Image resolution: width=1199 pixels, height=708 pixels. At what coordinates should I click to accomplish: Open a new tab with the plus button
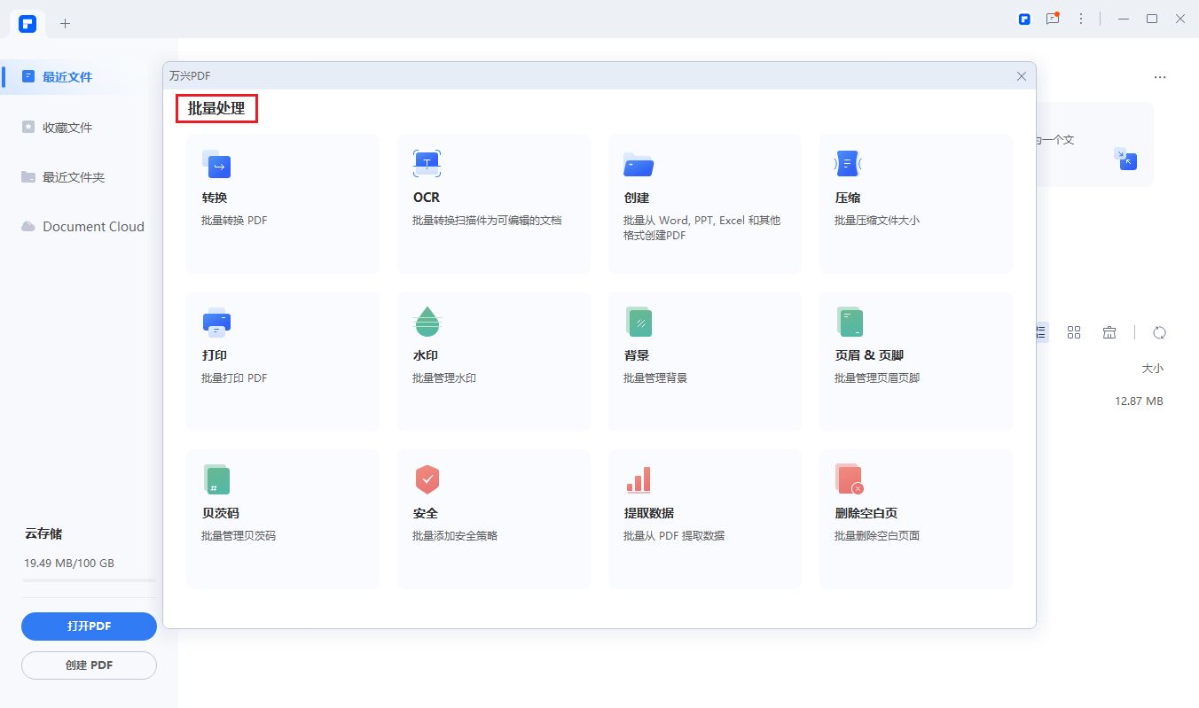coord(66,24)
